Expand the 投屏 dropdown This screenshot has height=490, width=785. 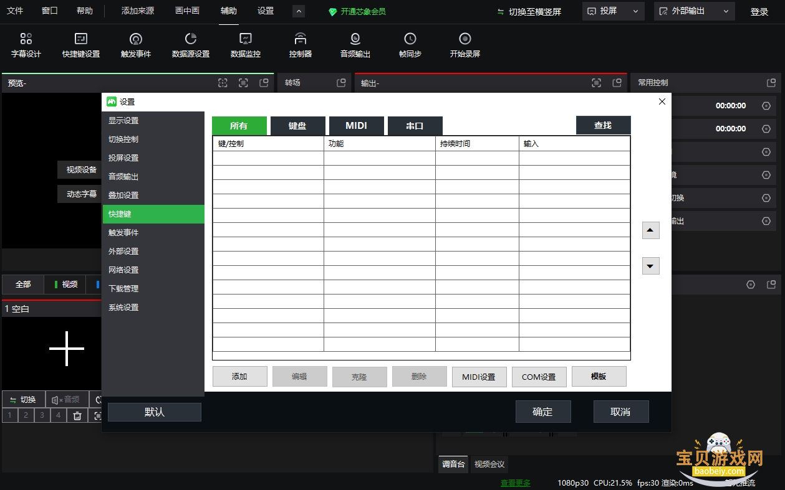(614, 11)
